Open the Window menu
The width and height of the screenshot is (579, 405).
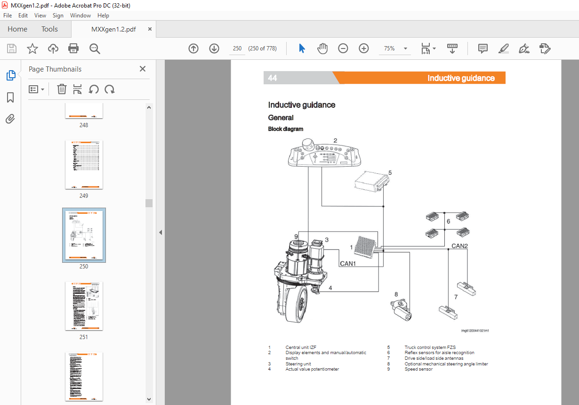click(80, 16)
